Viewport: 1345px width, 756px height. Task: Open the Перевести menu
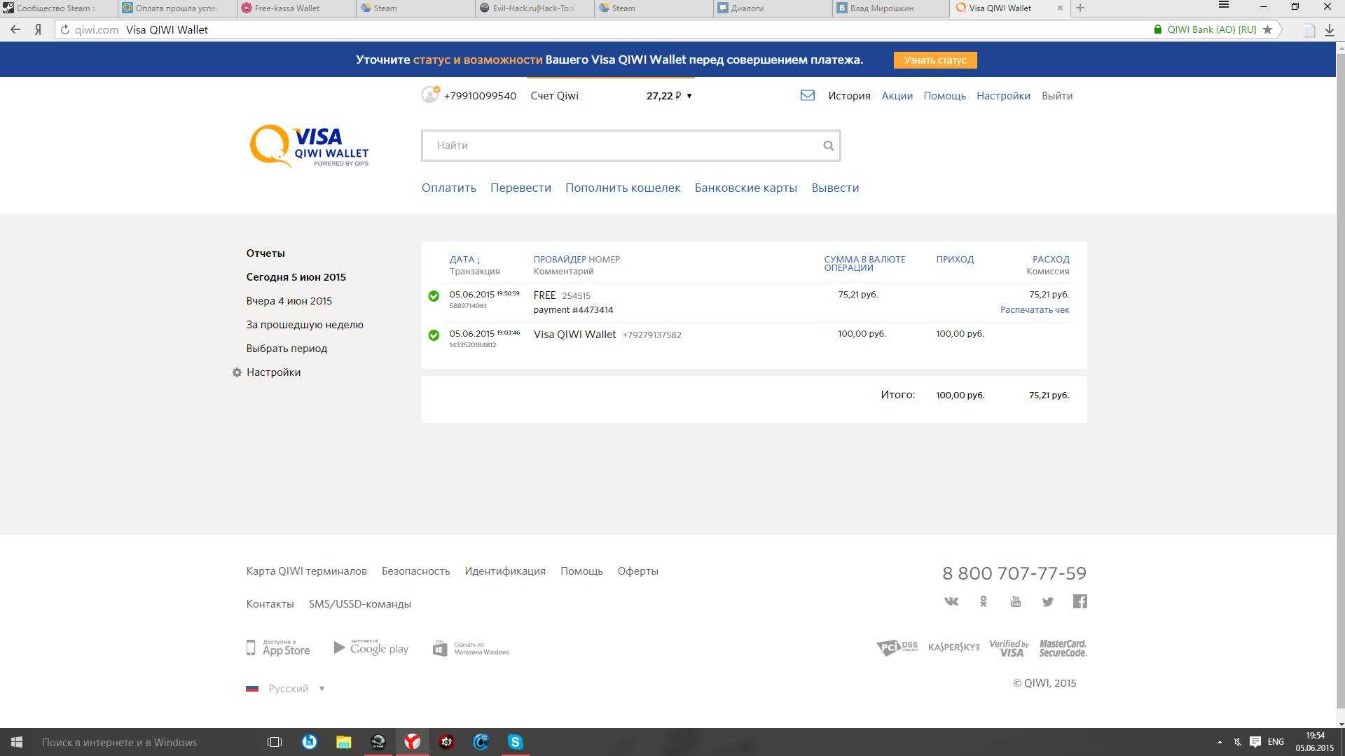coord(520,188)
